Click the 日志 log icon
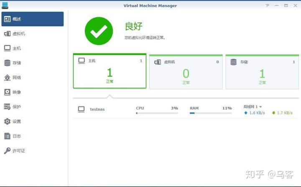 (x=7, y=136)
